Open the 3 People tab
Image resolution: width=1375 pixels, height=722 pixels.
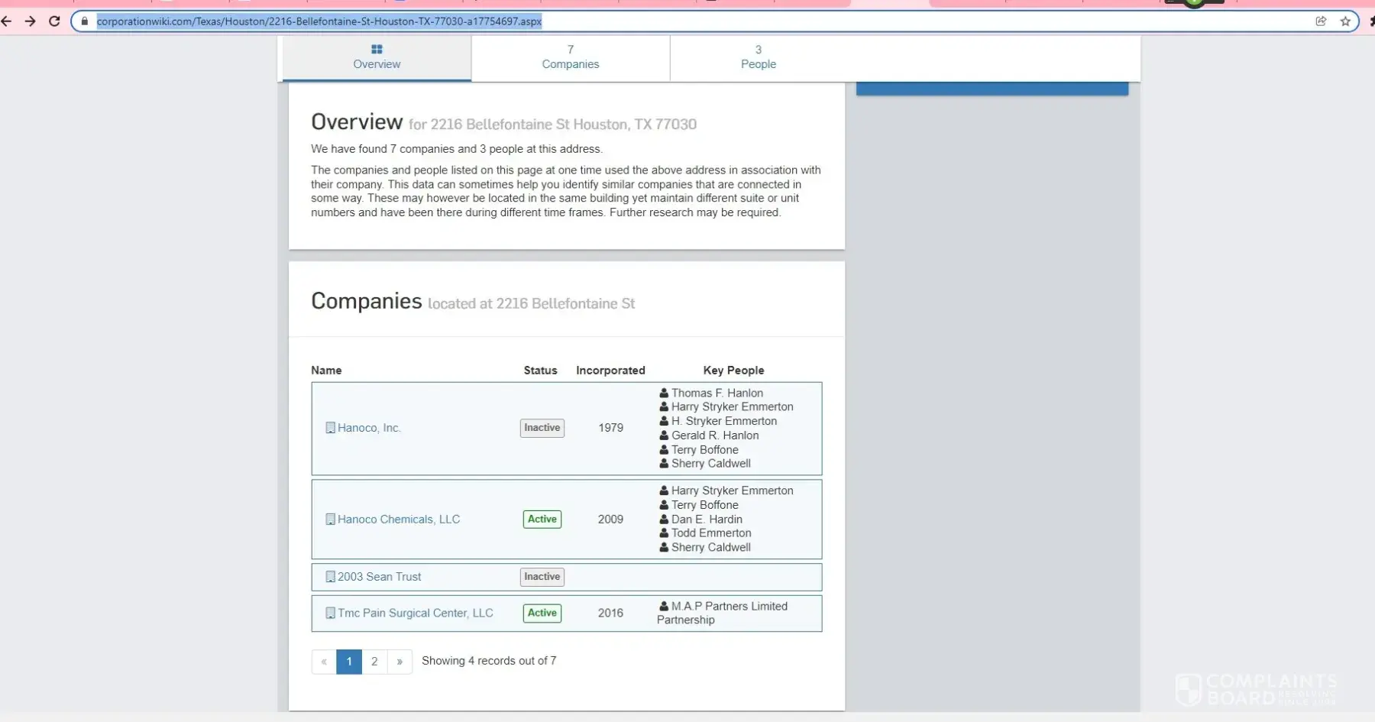758,57
